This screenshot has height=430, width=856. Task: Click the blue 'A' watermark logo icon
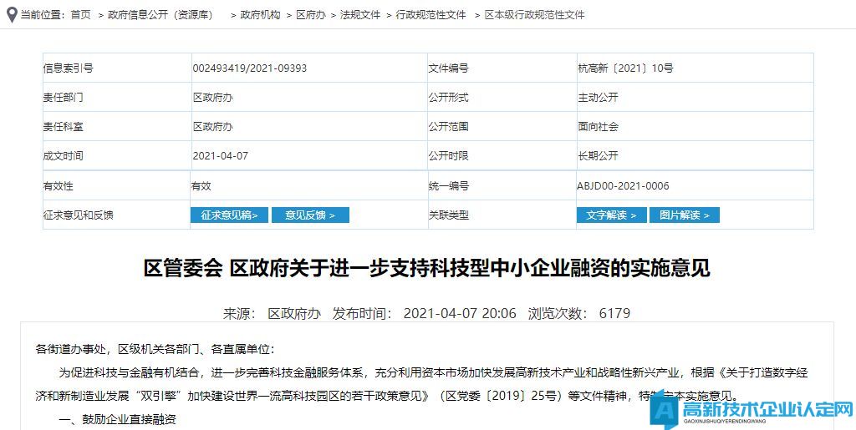[666, 410]
